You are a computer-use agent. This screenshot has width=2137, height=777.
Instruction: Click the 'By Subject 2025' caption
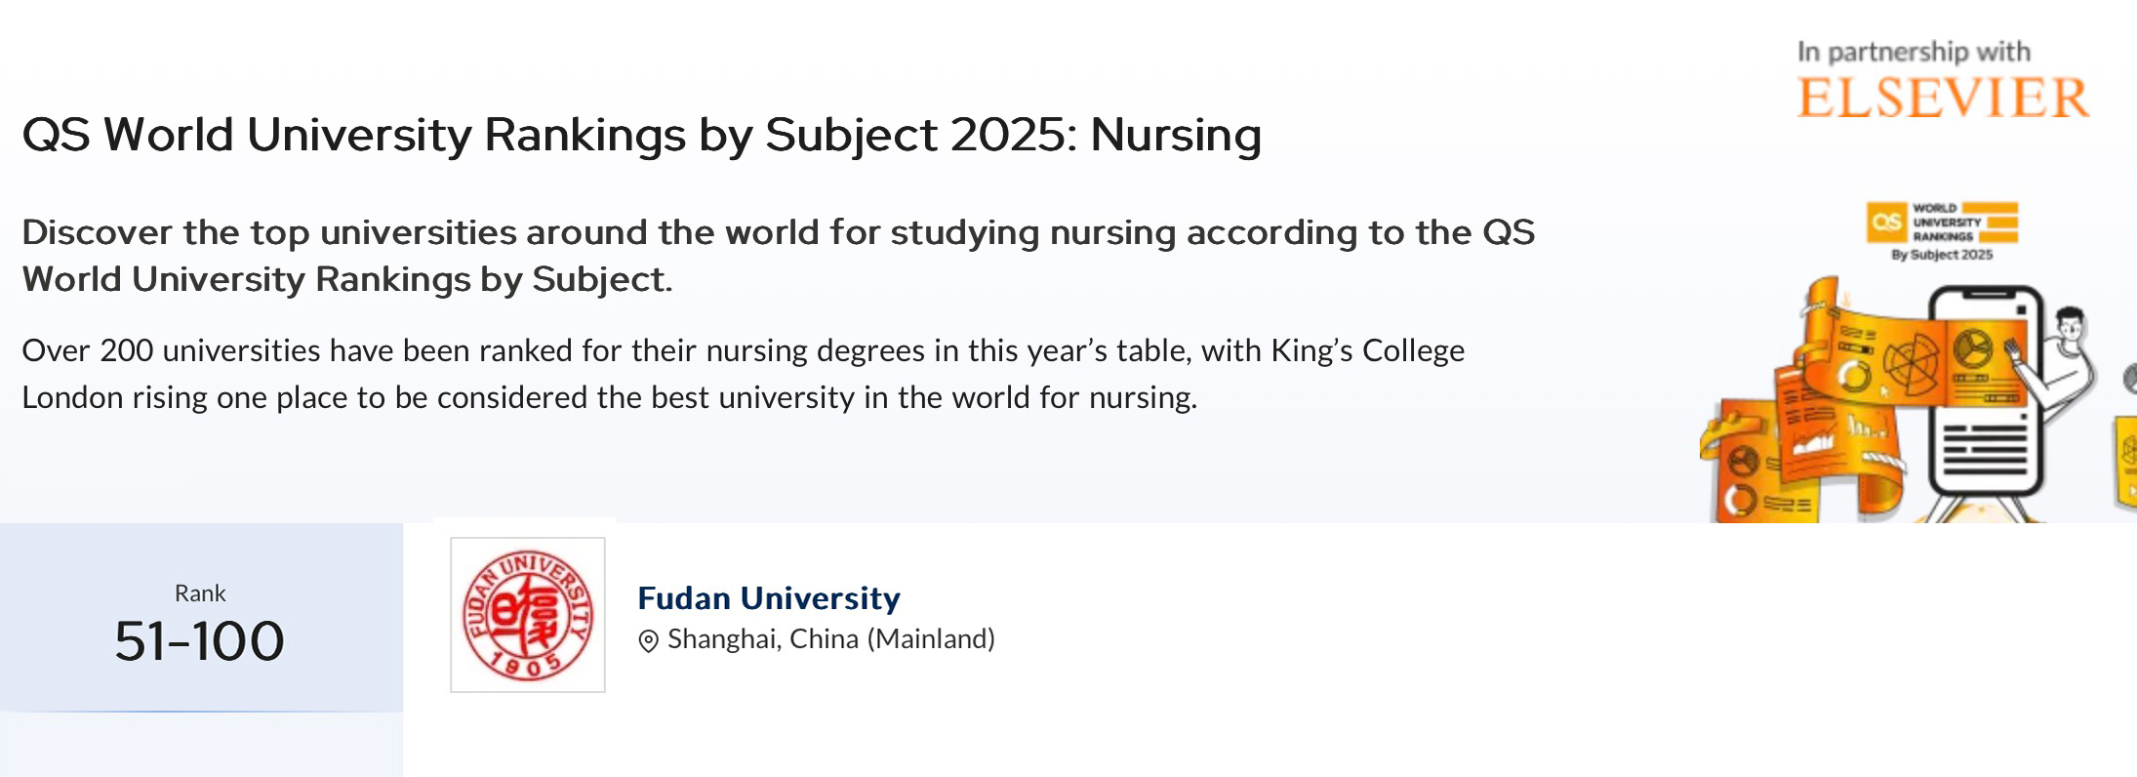(x=1942, y=255)
